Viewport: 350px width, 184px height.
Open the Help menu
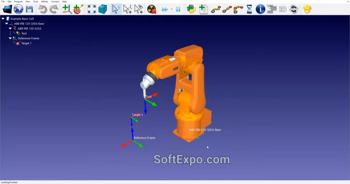[64, 2]
